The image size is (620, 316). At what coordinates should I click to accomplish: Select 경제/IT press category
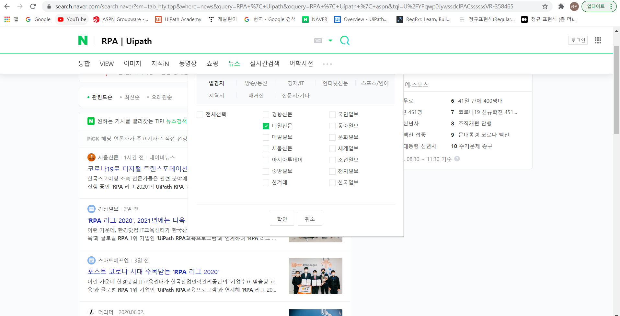[296, 83]
